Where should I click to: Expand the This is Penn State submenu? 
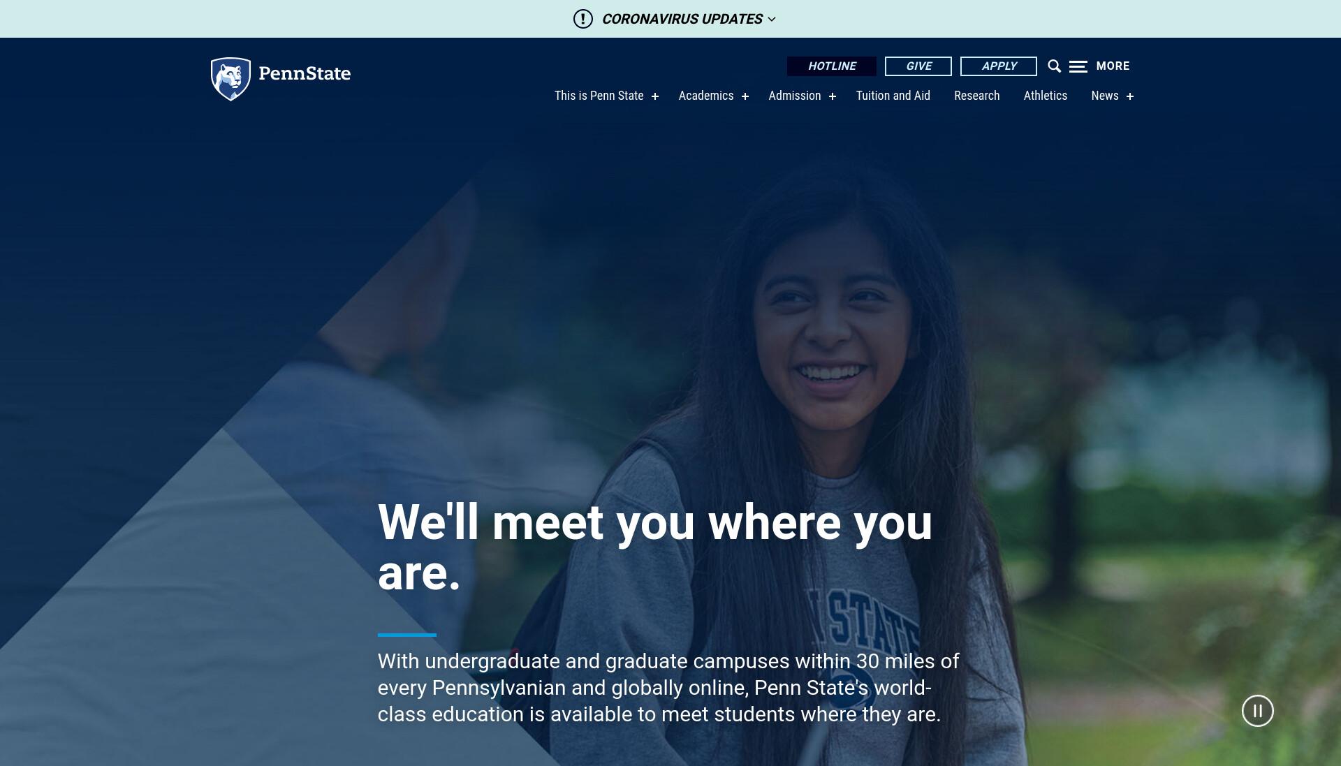coord(655,96)
